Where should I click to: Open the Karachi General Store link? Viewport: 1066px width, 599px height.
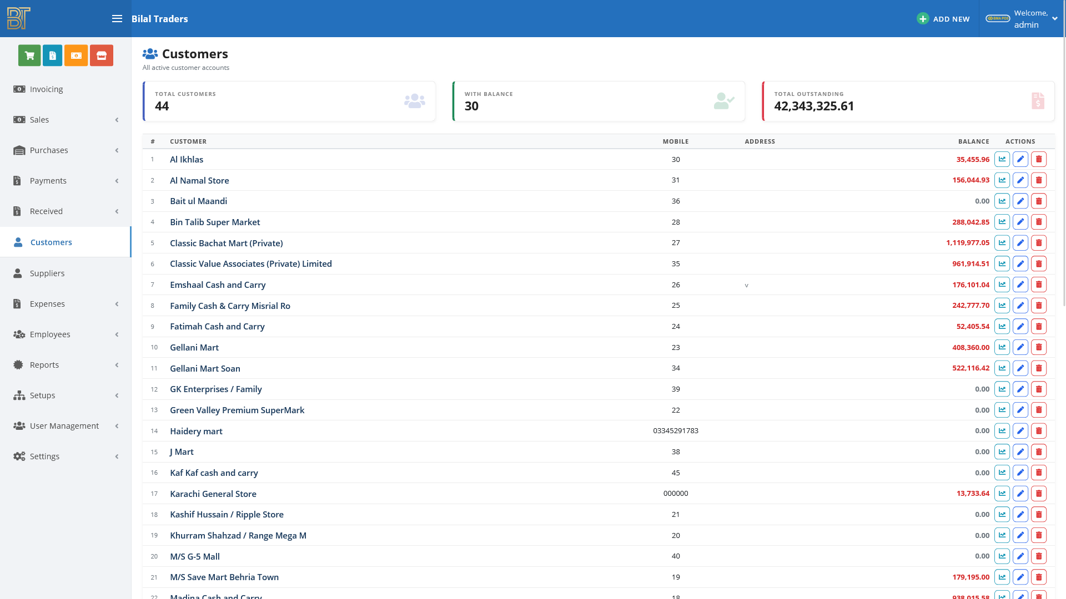click(213, 494)
